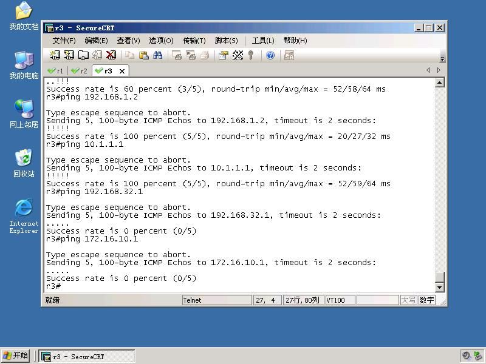Click the Connect in Tab icon
This screenshot has width=486, height=364.
tap(83, 55)
